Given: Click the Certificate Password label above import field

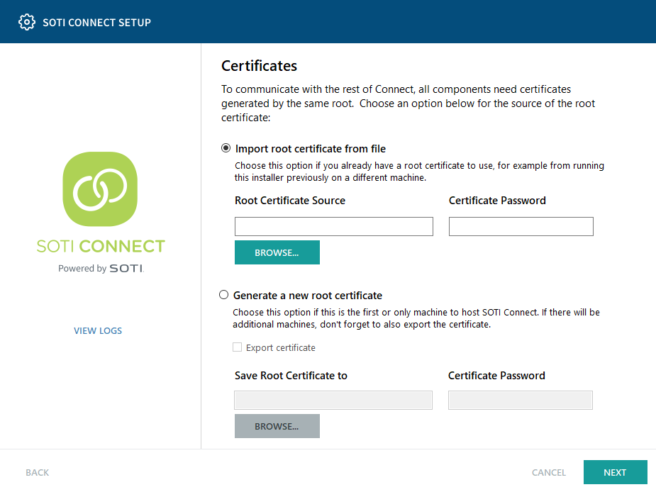Looking at the screenshot, I should [x=497, y=201].
